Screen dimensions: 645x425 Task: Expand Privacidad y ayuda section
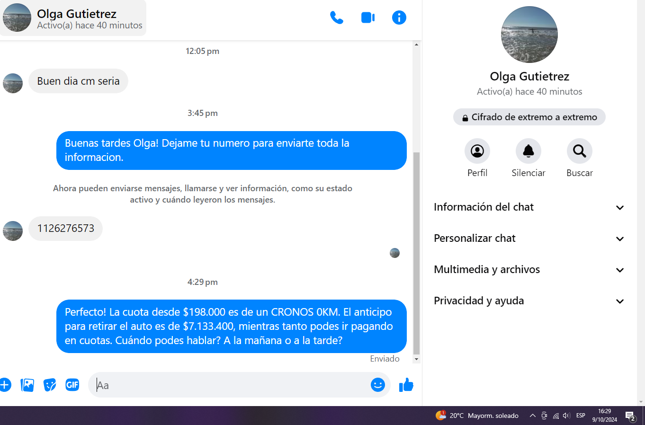pos(529,301)
